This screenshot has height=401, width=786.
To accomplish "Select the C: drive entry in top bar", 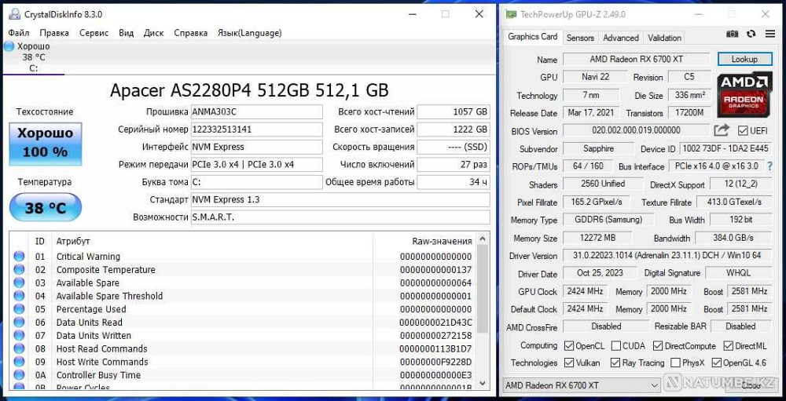I will click(x=34, y=56).
